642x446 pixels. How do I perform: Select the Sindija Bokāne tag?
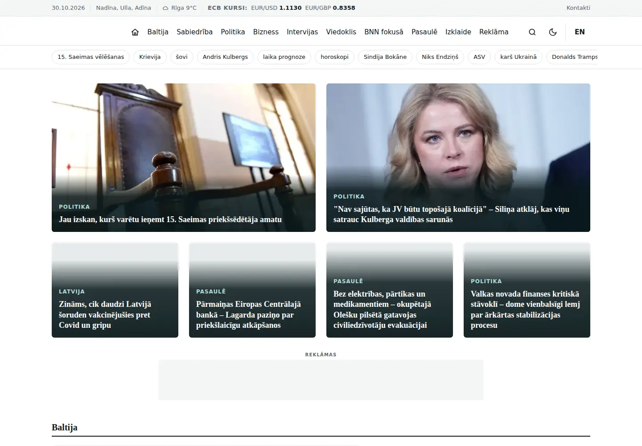click(x=385, y=57)
